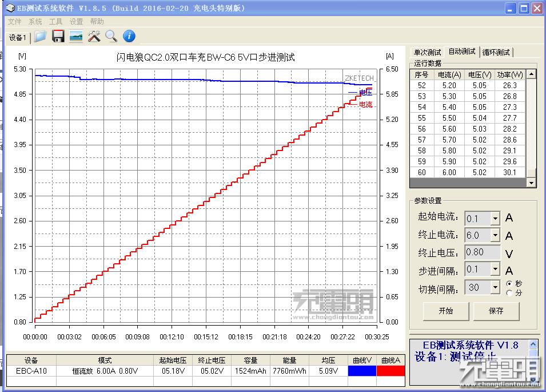Viewport: 546px width, 392px height.
Task: Click the status panel scroll up arrow
Action: pos(533,345)
